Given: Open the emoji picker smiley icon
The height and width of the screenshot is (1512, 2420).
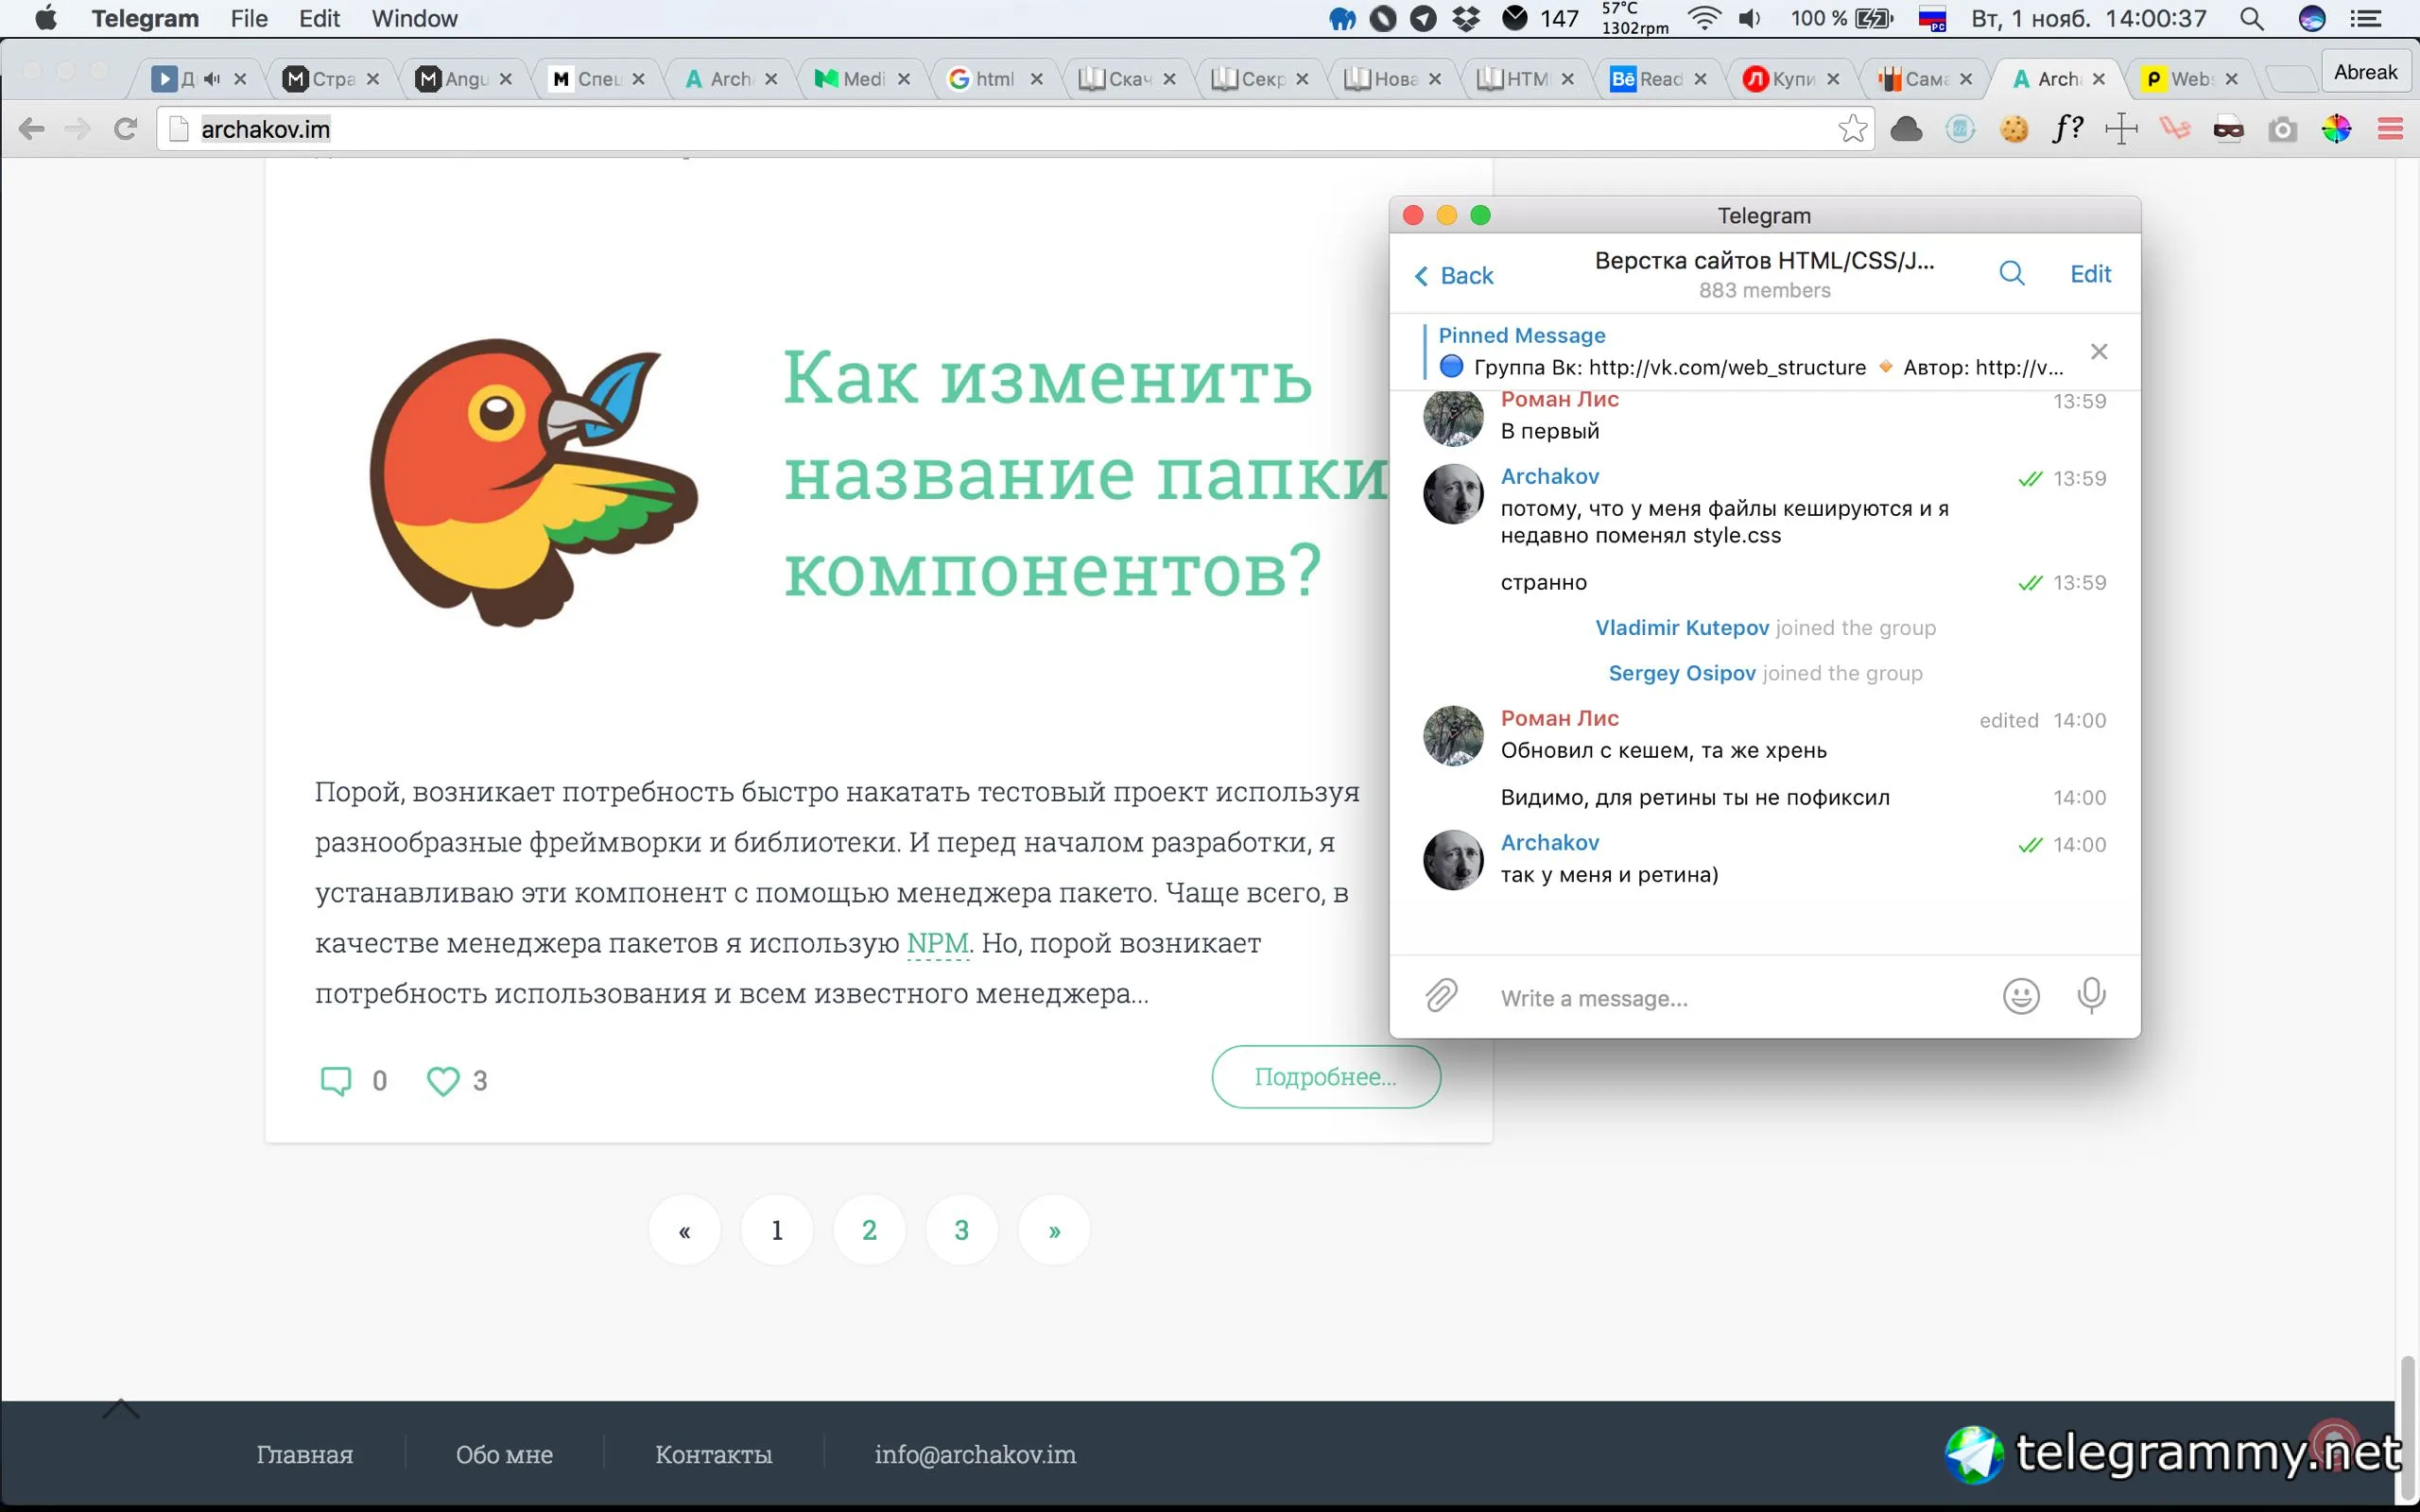Looking at the screenshot, I should (2020, 996).
